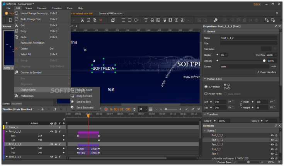Select the X, Y Motion radio button
The width and height of the screenshot is (284, 166).
click(206, 87)
